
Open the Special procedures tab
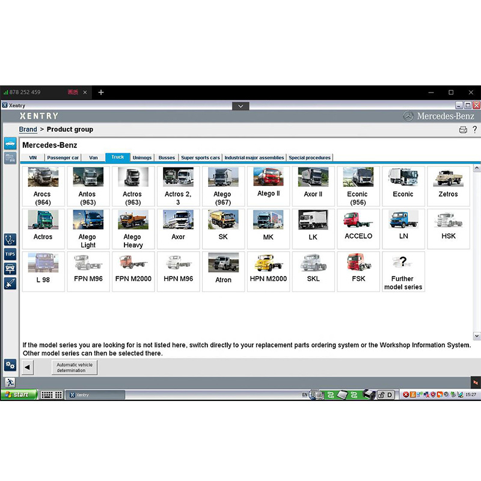pyautogui.click(x=310, y=158)
